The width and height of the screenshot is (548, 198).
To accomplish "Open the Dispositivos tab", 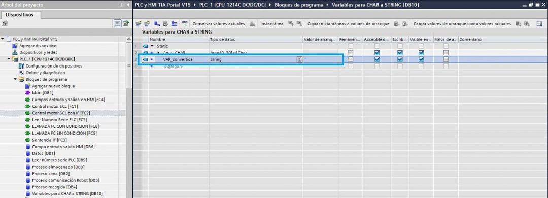I will pyautogui.click(x=21, y=15).
